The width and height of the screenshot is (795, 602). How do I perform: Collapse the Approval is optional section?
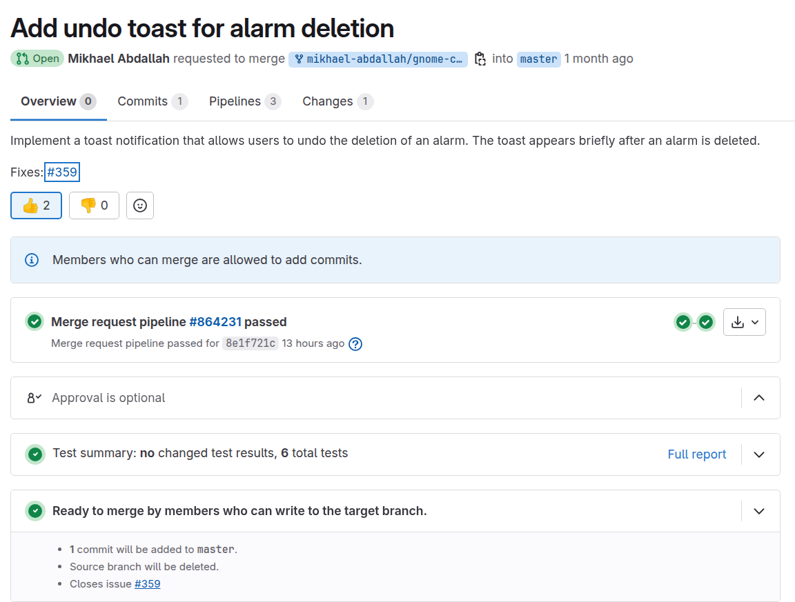tap(759, 398)
